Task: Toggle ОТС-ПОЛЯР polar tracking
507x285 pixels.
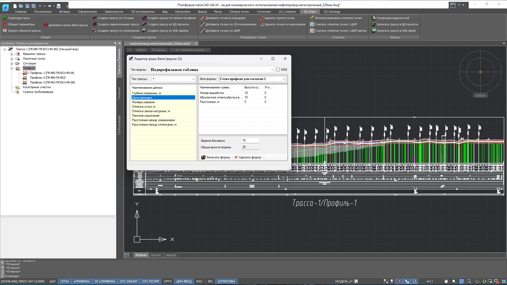Action: pyautogui.click(x=151, y=281)
